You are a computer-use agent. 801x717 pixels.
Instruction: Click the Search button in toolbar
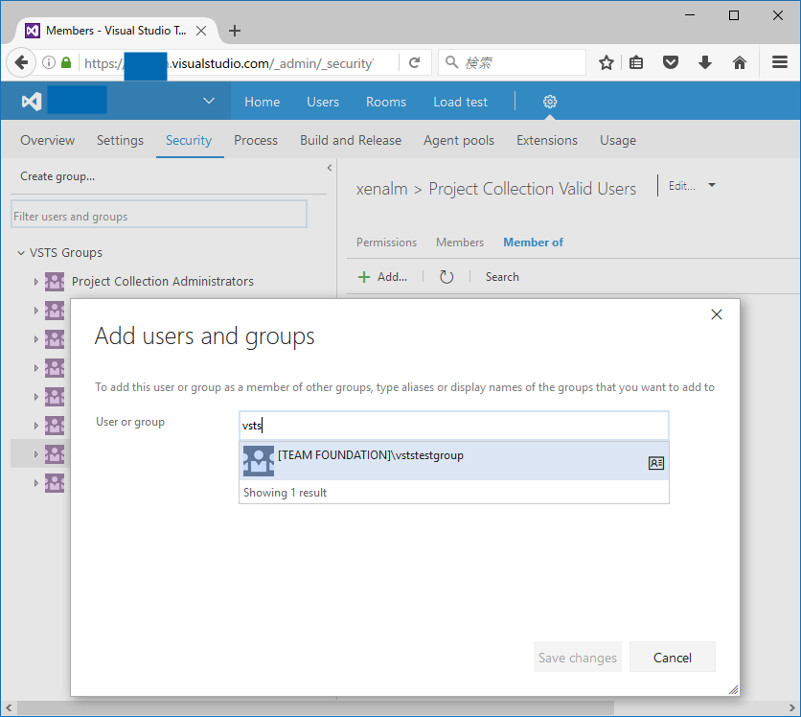[x=502, y=276]
